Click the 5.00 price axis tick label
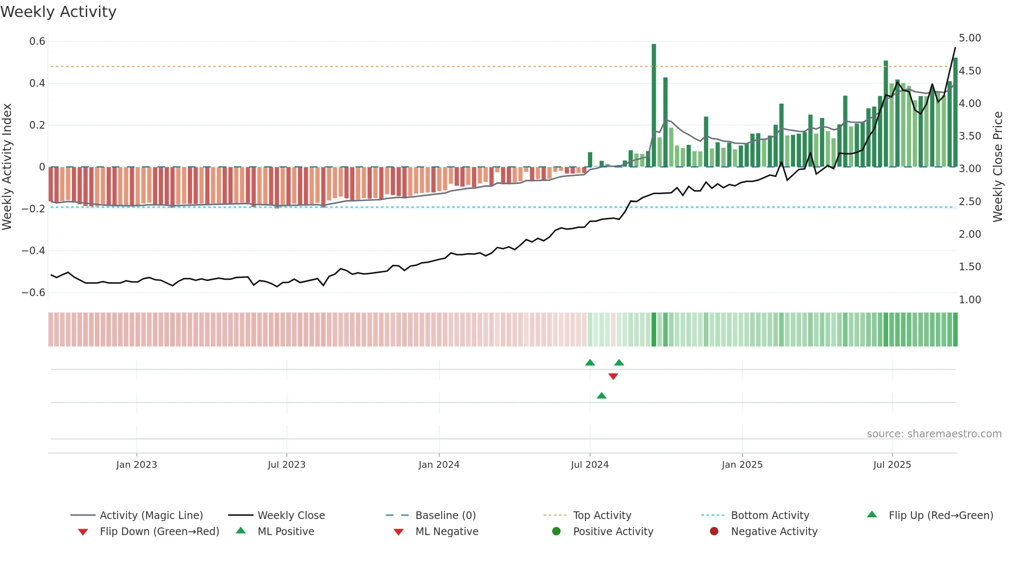 click(970, 38)
